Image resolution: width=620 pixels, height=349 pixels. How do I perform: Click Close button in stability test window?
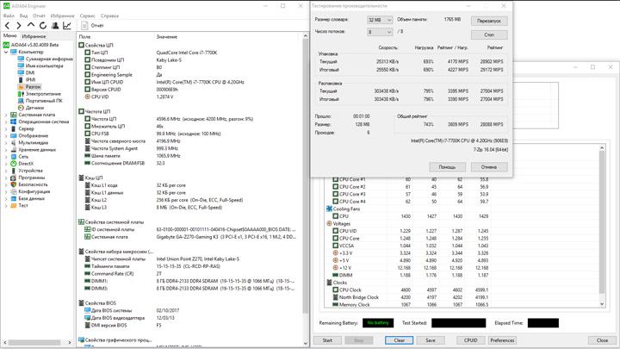tap(602, 340)
